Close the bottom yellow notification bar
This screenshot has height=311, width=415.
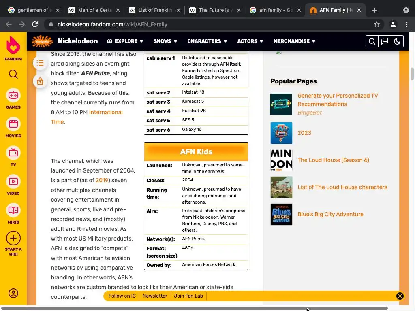400,296
